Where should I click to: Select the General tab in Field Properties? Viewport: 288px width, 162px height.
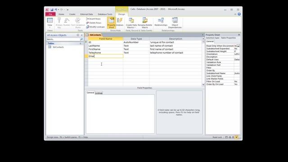coord(90,93)
